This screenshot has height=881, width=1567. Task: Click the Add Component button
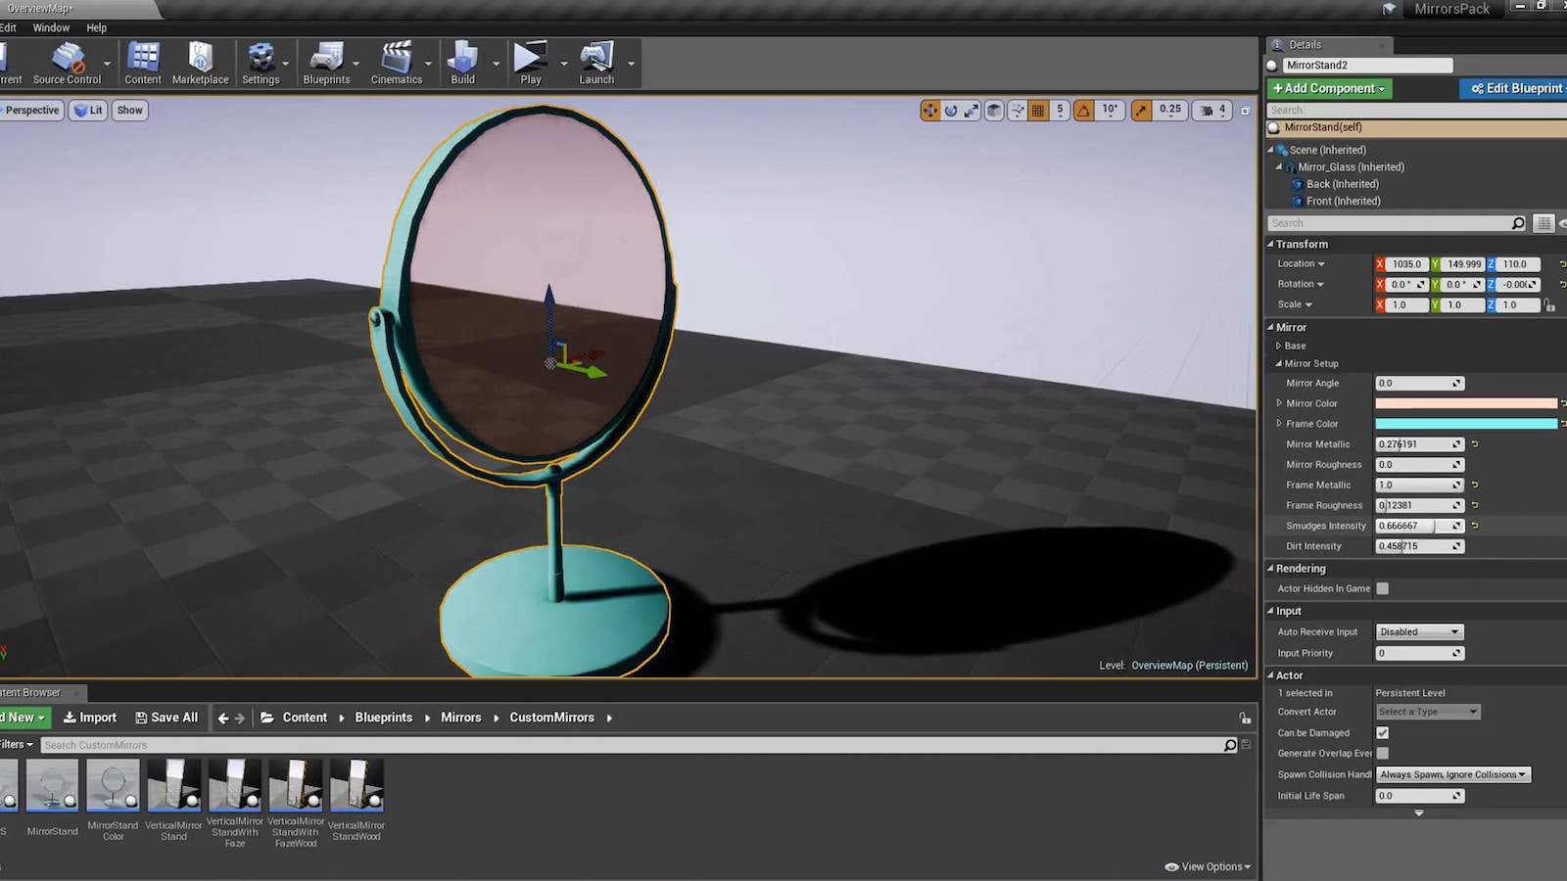[1329, 88]
